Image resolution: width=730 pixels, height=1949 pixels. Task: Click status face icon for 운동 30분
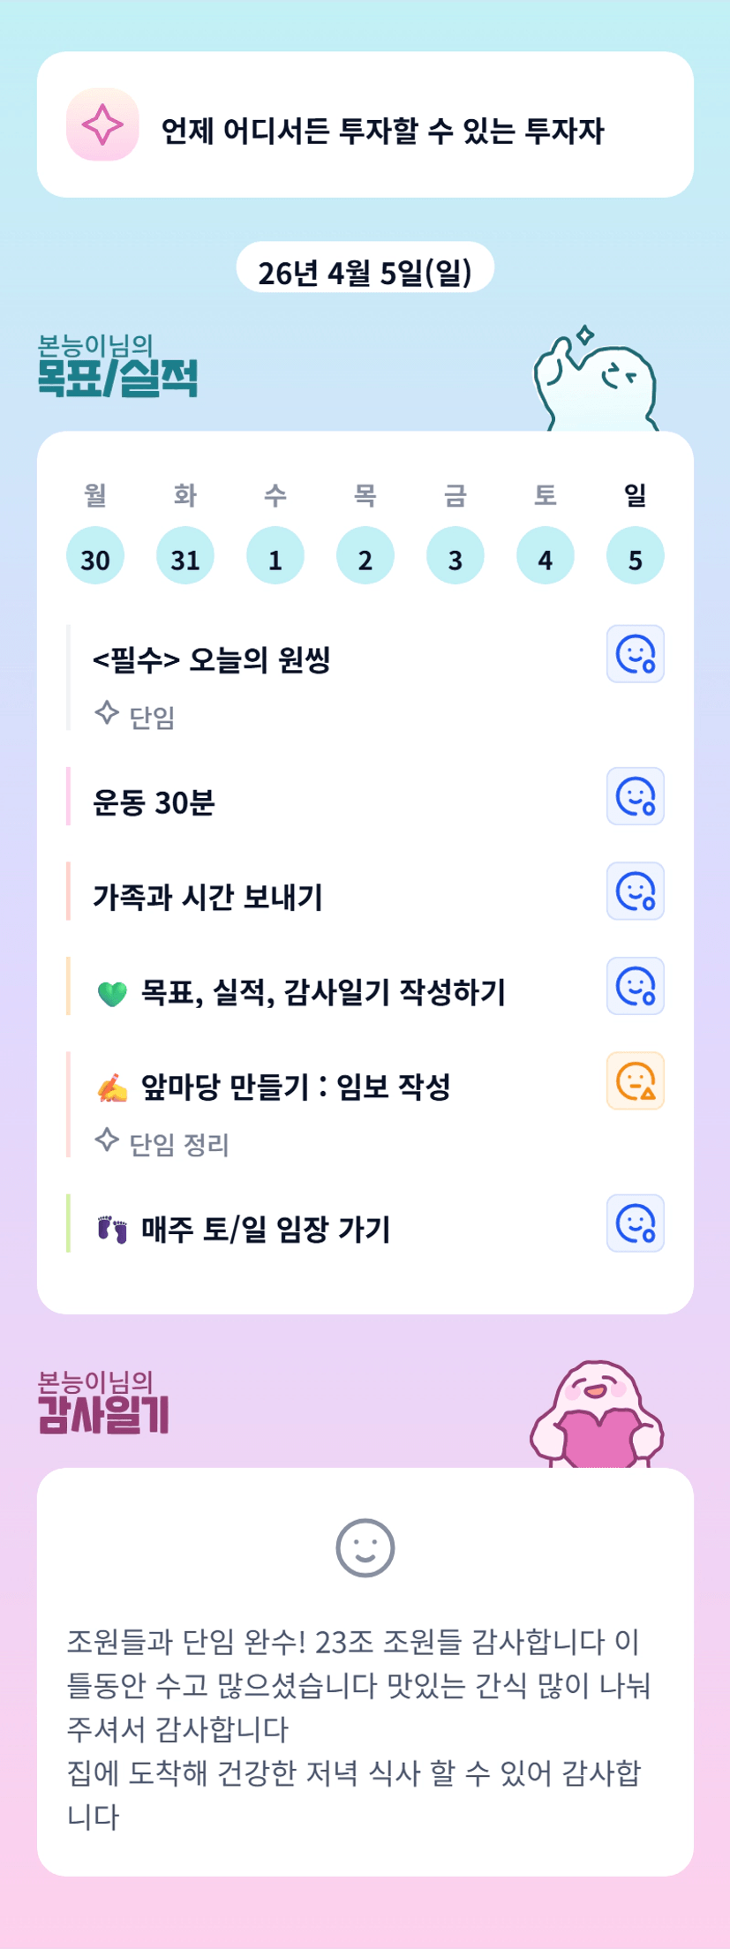(635, 796)
